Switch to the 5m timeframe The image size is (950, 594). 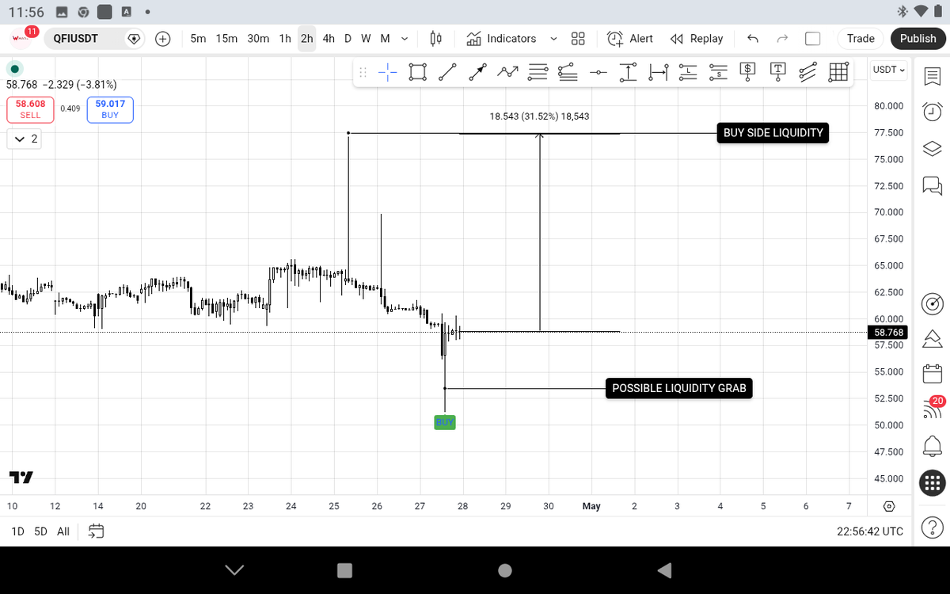coord(198,38)
